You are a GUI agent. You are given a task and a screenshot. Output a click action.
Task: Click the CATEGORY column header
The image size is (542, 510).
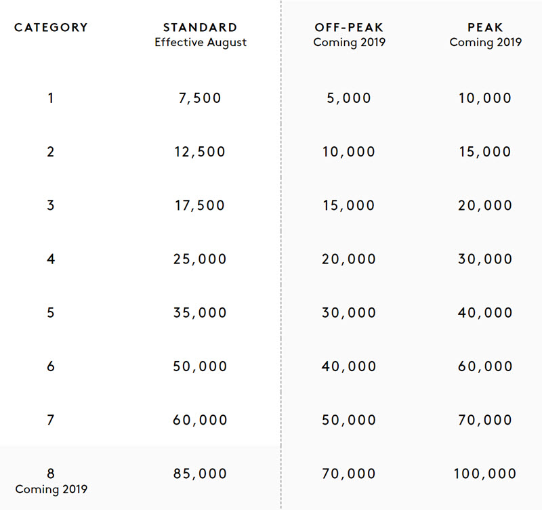[51, 27]
